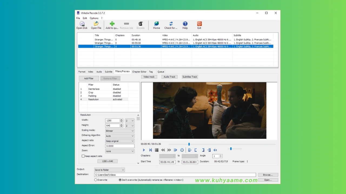Viewport: 346px width, 194px height.
Task: Select the Deinterlace filter row
Action: point(104,89)
